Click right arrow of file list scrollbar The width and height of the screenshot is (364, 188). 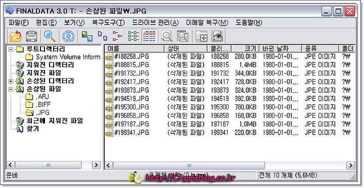point(350,165)
